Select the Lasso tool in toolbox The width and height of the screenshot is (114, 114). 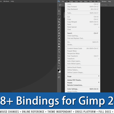(x=59, y=17)
